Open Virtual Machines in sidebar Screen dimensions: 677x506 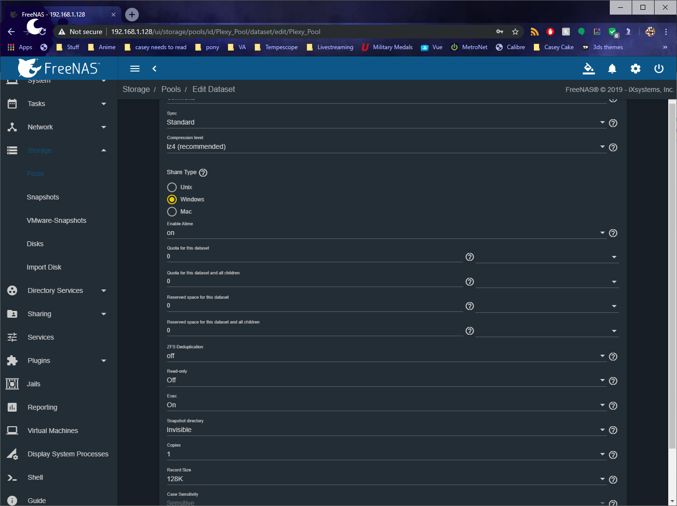click(53, 431)
